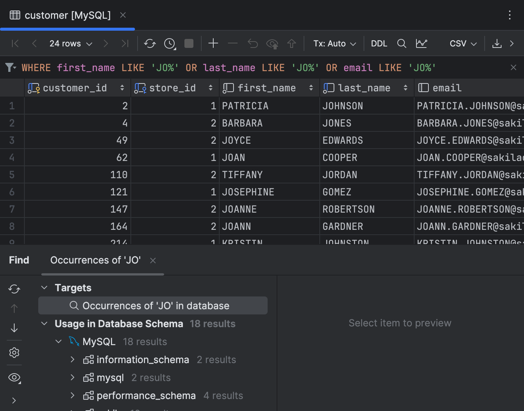Screen dimensions: 524x411
Task: Add a new row to the customer table
Action: (213, 43)
